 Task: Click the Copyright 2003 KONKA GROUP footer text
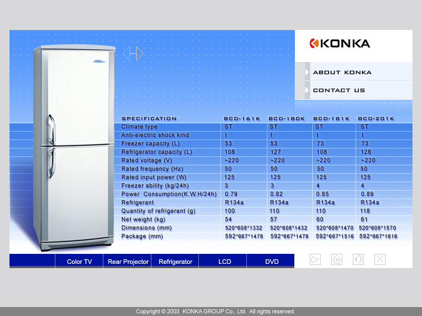pyautogui.click(x=215, y=311)
